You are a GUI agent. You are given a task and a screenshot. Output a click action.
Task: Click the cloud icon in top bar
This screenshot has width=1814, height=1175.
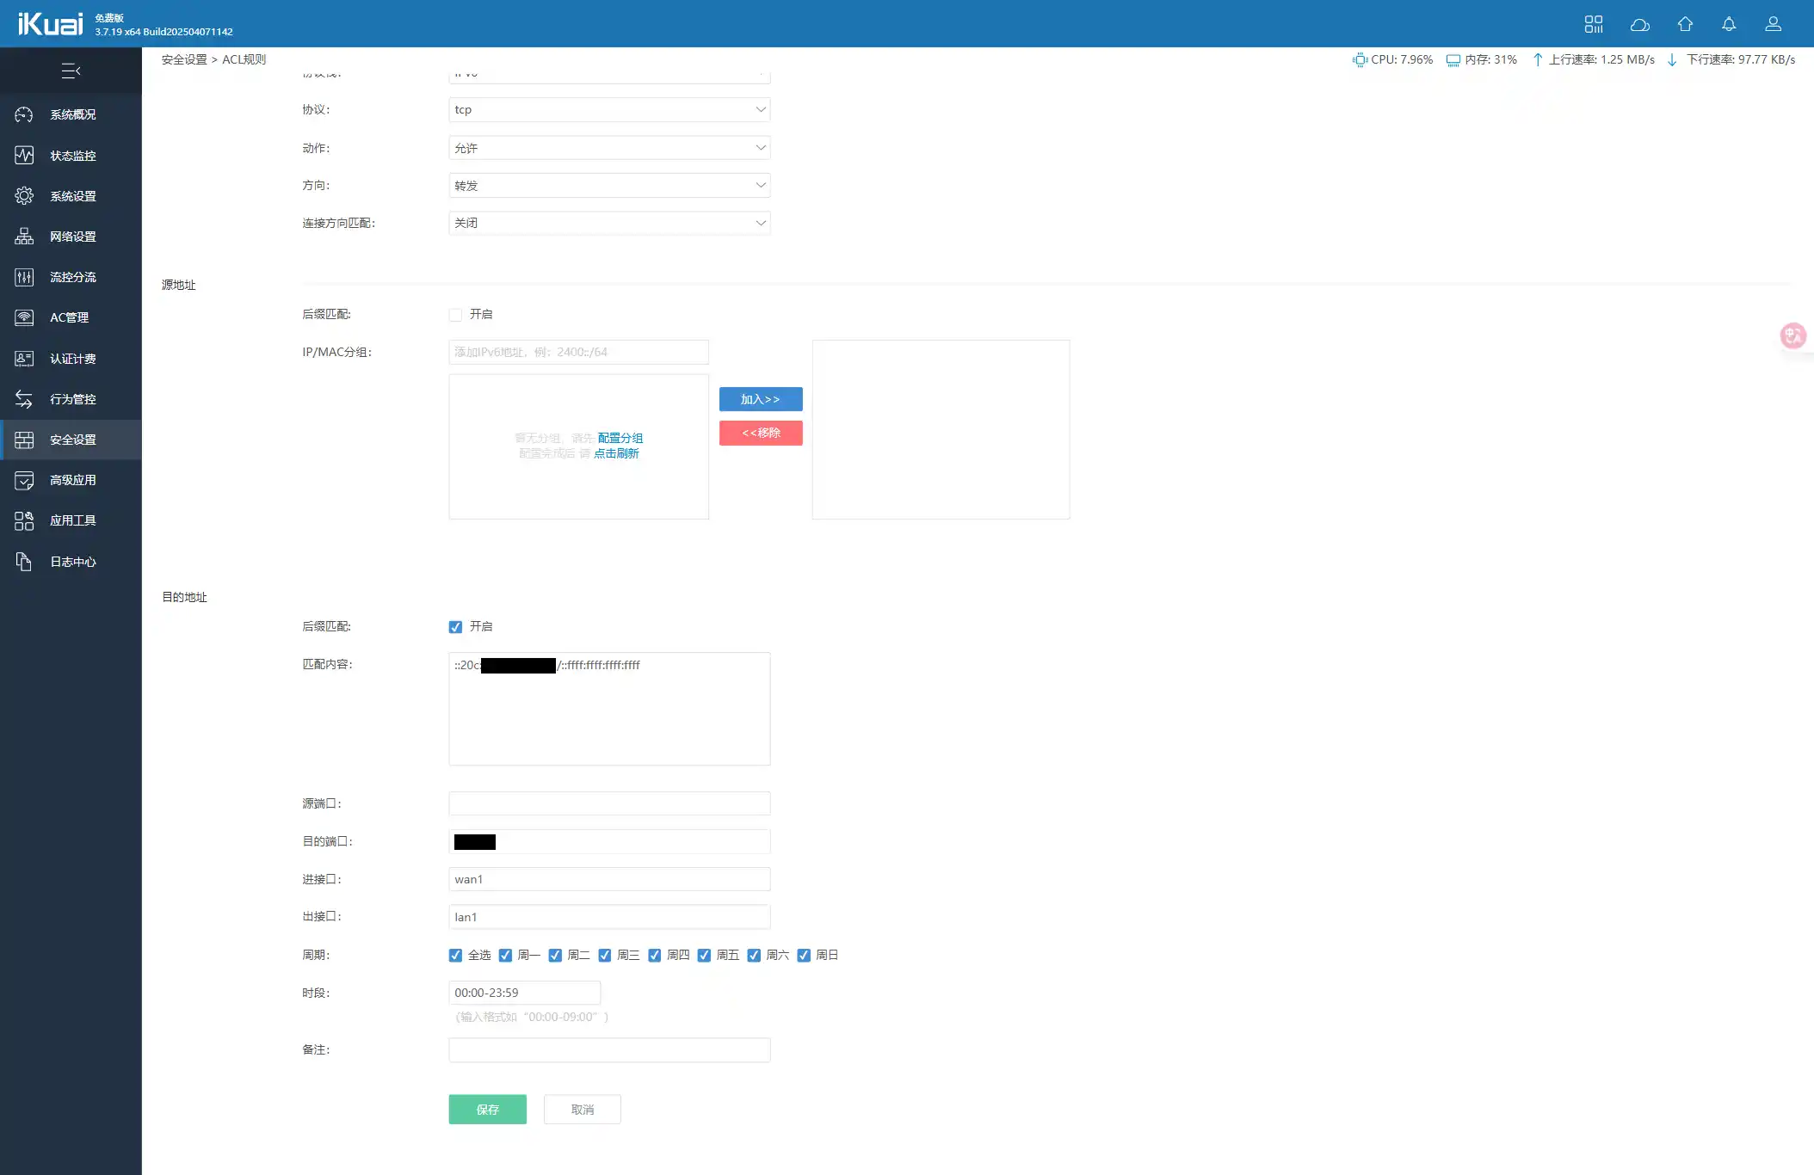click(1639, 24)
